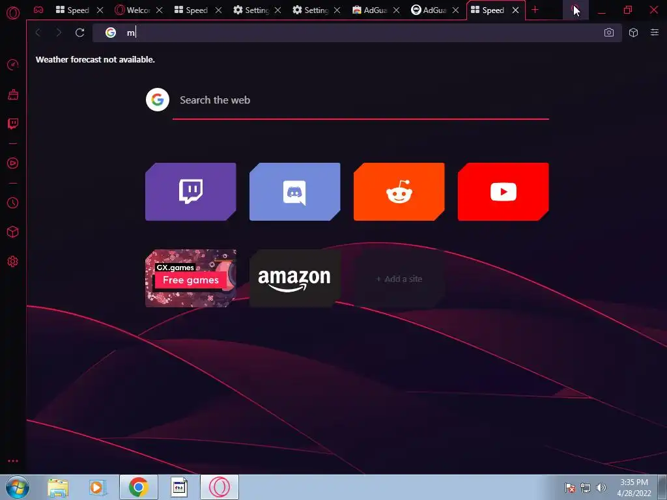
Task: Open GX Control speedometer in sidebar
Action: [13, 64]
